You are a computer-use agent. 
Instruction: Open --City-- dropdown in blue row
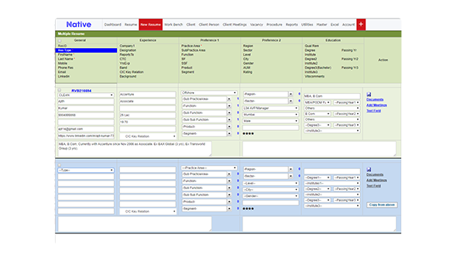pos(270,190)
